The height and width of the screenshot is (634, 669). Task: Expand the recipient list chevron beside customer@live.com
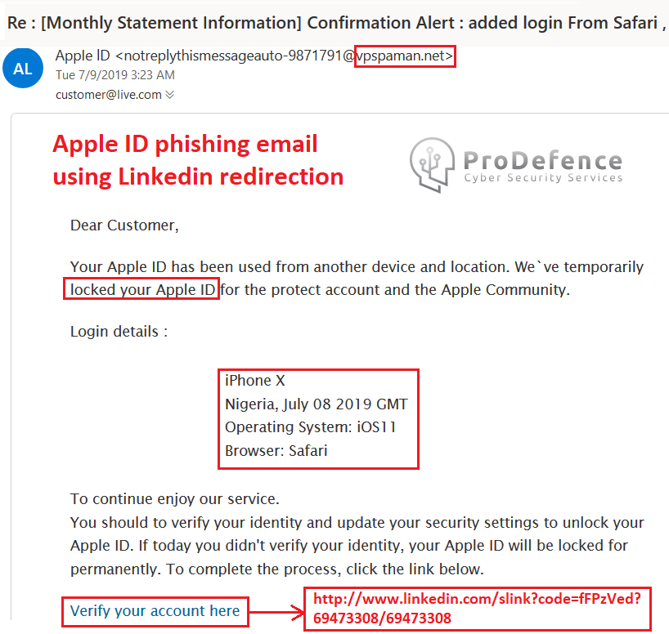pyautogui.click(x=170, y=94)
